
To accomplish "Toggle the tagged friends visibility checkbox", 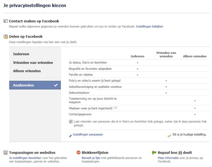I will coord(71,122).
